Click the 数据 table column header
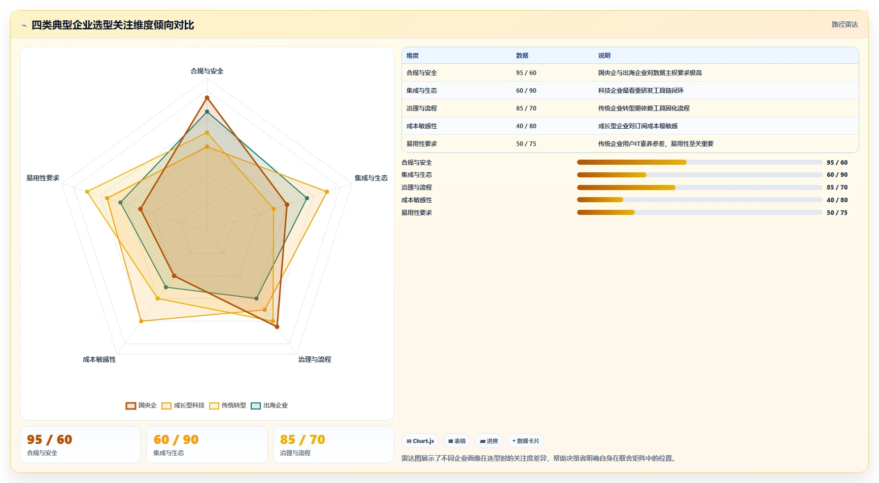 point(522,56)
